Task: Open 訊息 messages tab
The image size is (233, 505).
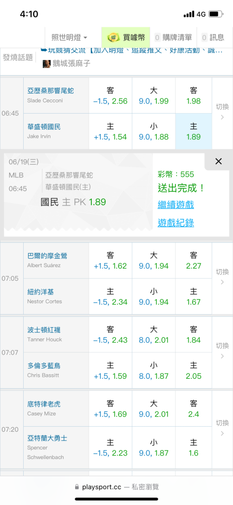Action: tap(213, 38)
